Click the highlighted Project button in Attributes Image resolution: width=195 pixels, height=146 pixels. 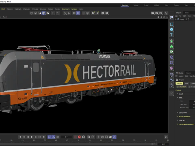pyautogui.click(x=179, y=84)
